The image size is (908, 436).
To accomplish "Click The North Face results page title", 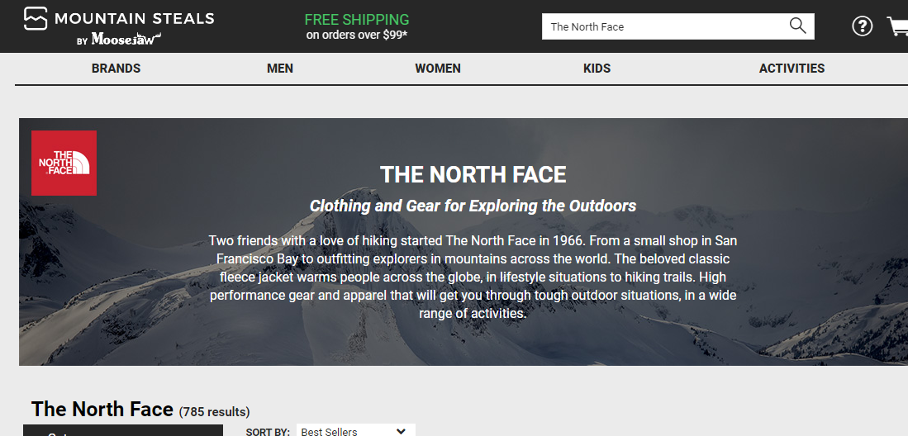I will pos(102,409).
